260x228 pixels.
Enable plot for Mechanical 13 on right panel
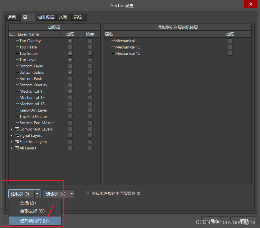pyautogui.click(x=230, y=47)
